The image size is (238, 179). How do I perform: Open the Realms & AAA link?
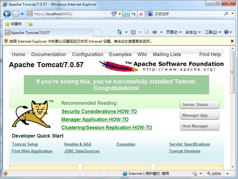[78, 144]
